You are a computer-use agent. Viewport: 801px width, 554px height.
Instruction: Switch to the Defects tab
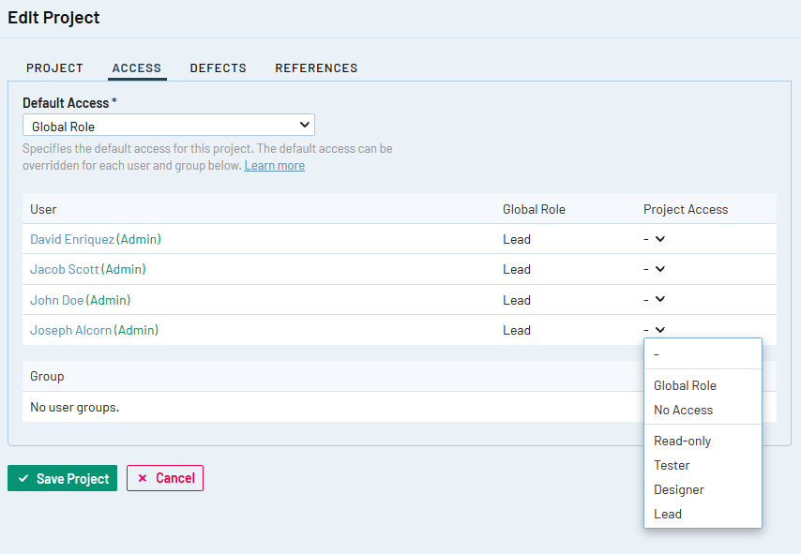(x=218, y=68)
